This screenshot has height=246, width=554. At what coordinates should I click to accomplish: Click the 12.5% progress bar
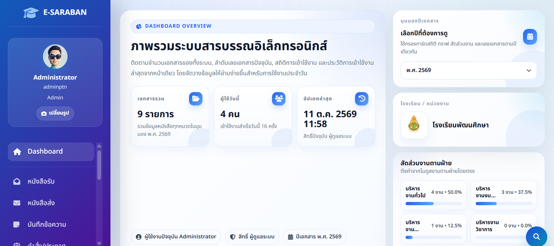pyautogui.click(x=434, y=237)
